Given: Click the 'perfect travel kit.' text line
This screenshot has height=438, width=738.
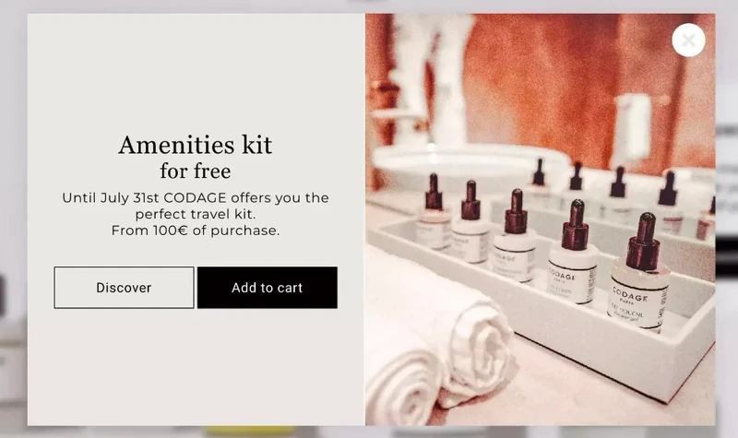Looking at the screenshot, I should pyautogui.click(x=196, y=214).
